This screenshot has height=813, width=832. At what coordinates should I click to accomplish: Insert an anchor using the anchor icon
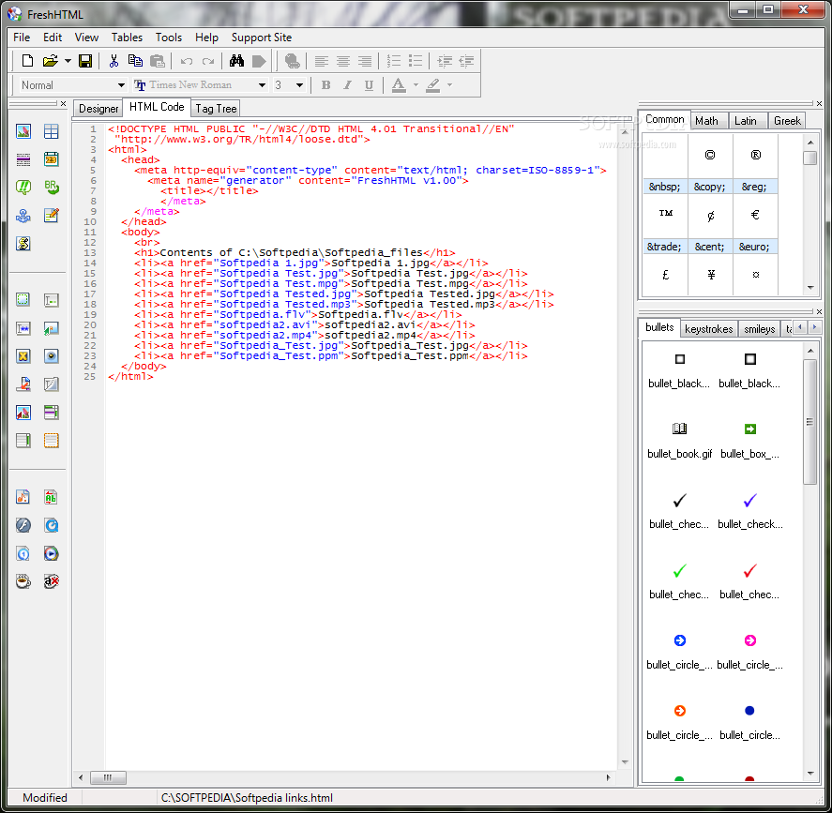click(23, 216)
